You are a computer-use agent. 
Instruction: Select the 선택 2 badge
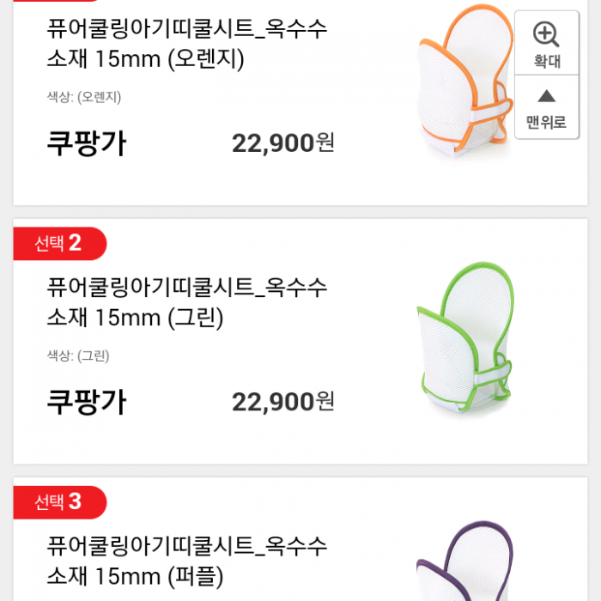(59, 244)
